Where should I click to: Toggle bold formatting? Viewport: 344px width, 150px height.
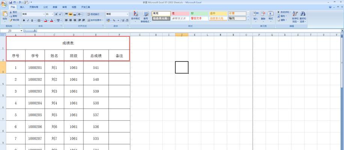(24, 20)
